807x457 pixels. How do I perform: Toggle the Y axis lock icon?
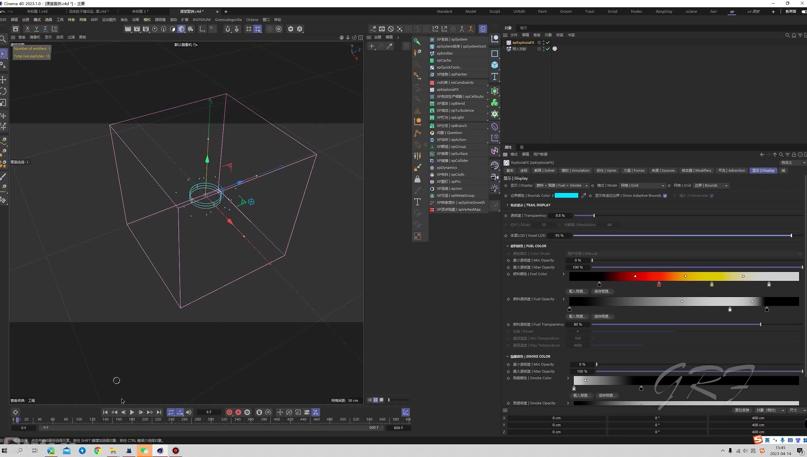tap(37, 29)
